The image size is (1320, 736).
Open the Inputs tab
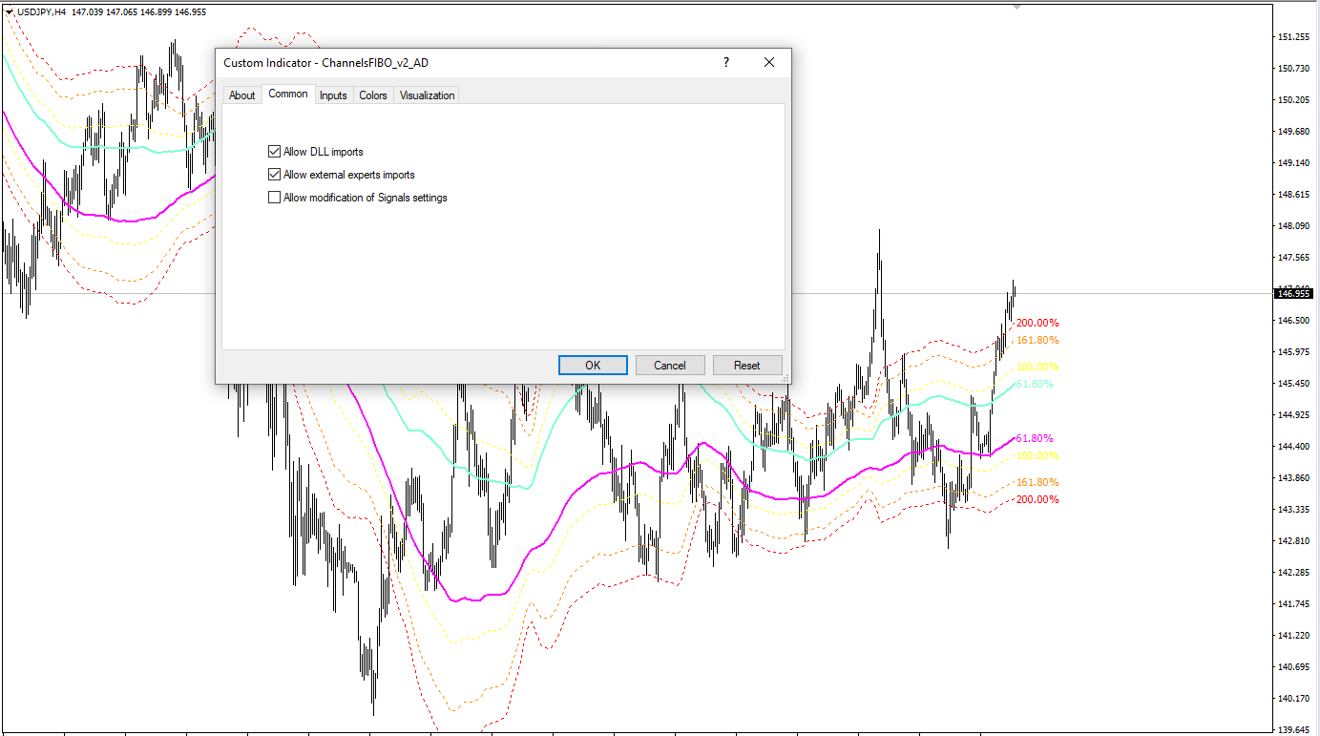pyautogui.click(x=333, y=95)
